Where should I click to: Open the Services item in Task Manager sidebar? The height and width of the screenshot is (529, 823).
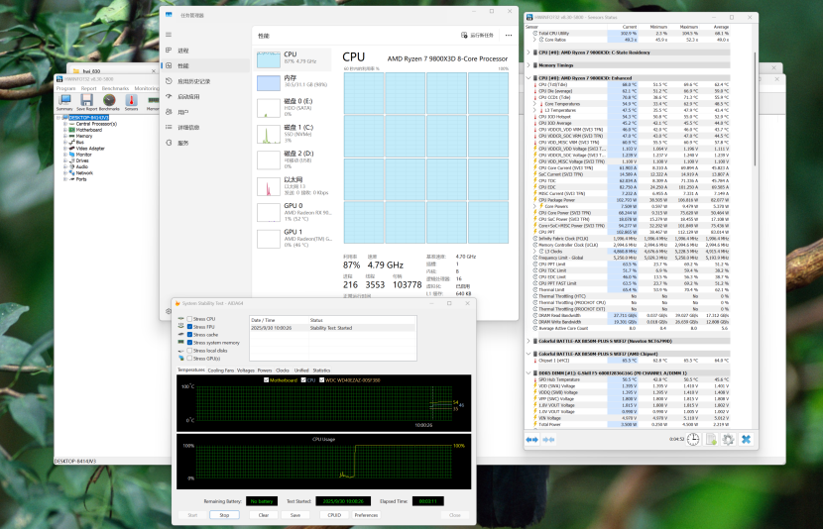[x=182, y=143]
